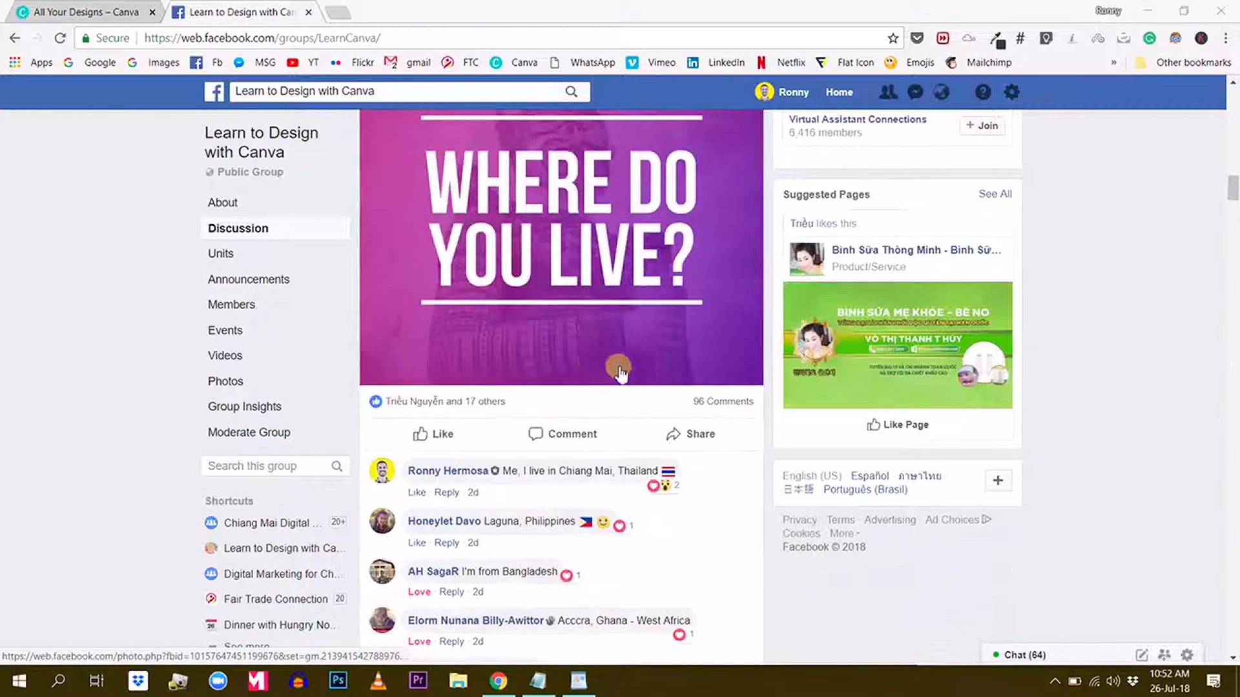Screen dimensions: 1240x697
Task: Join Virtual Assistant Connections group
Action: [x=982, y=126]
